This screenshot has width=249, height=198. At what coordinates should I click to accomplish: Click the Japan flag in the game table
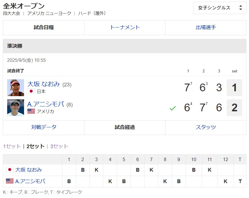click(10, 170)
